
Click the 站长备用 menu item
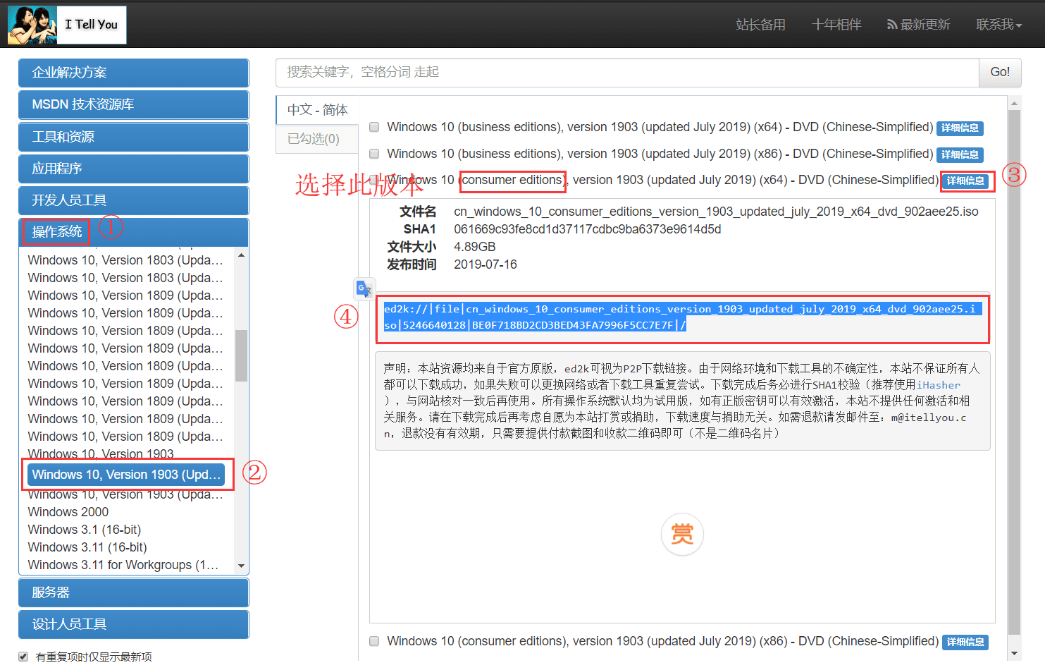tap(760, 23)
